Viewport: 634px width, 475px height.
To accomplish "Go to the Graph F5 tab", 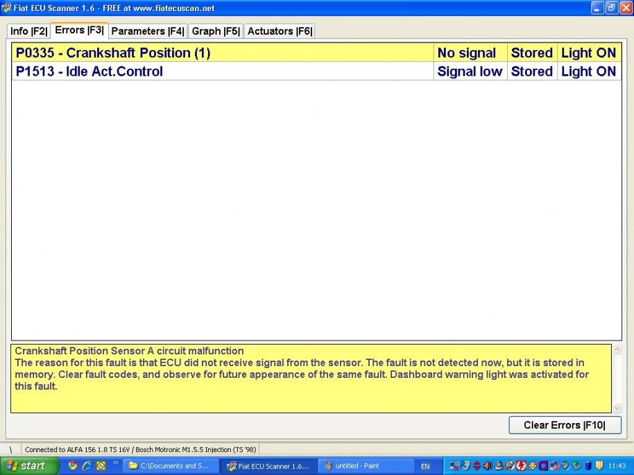I will [215, 31].
